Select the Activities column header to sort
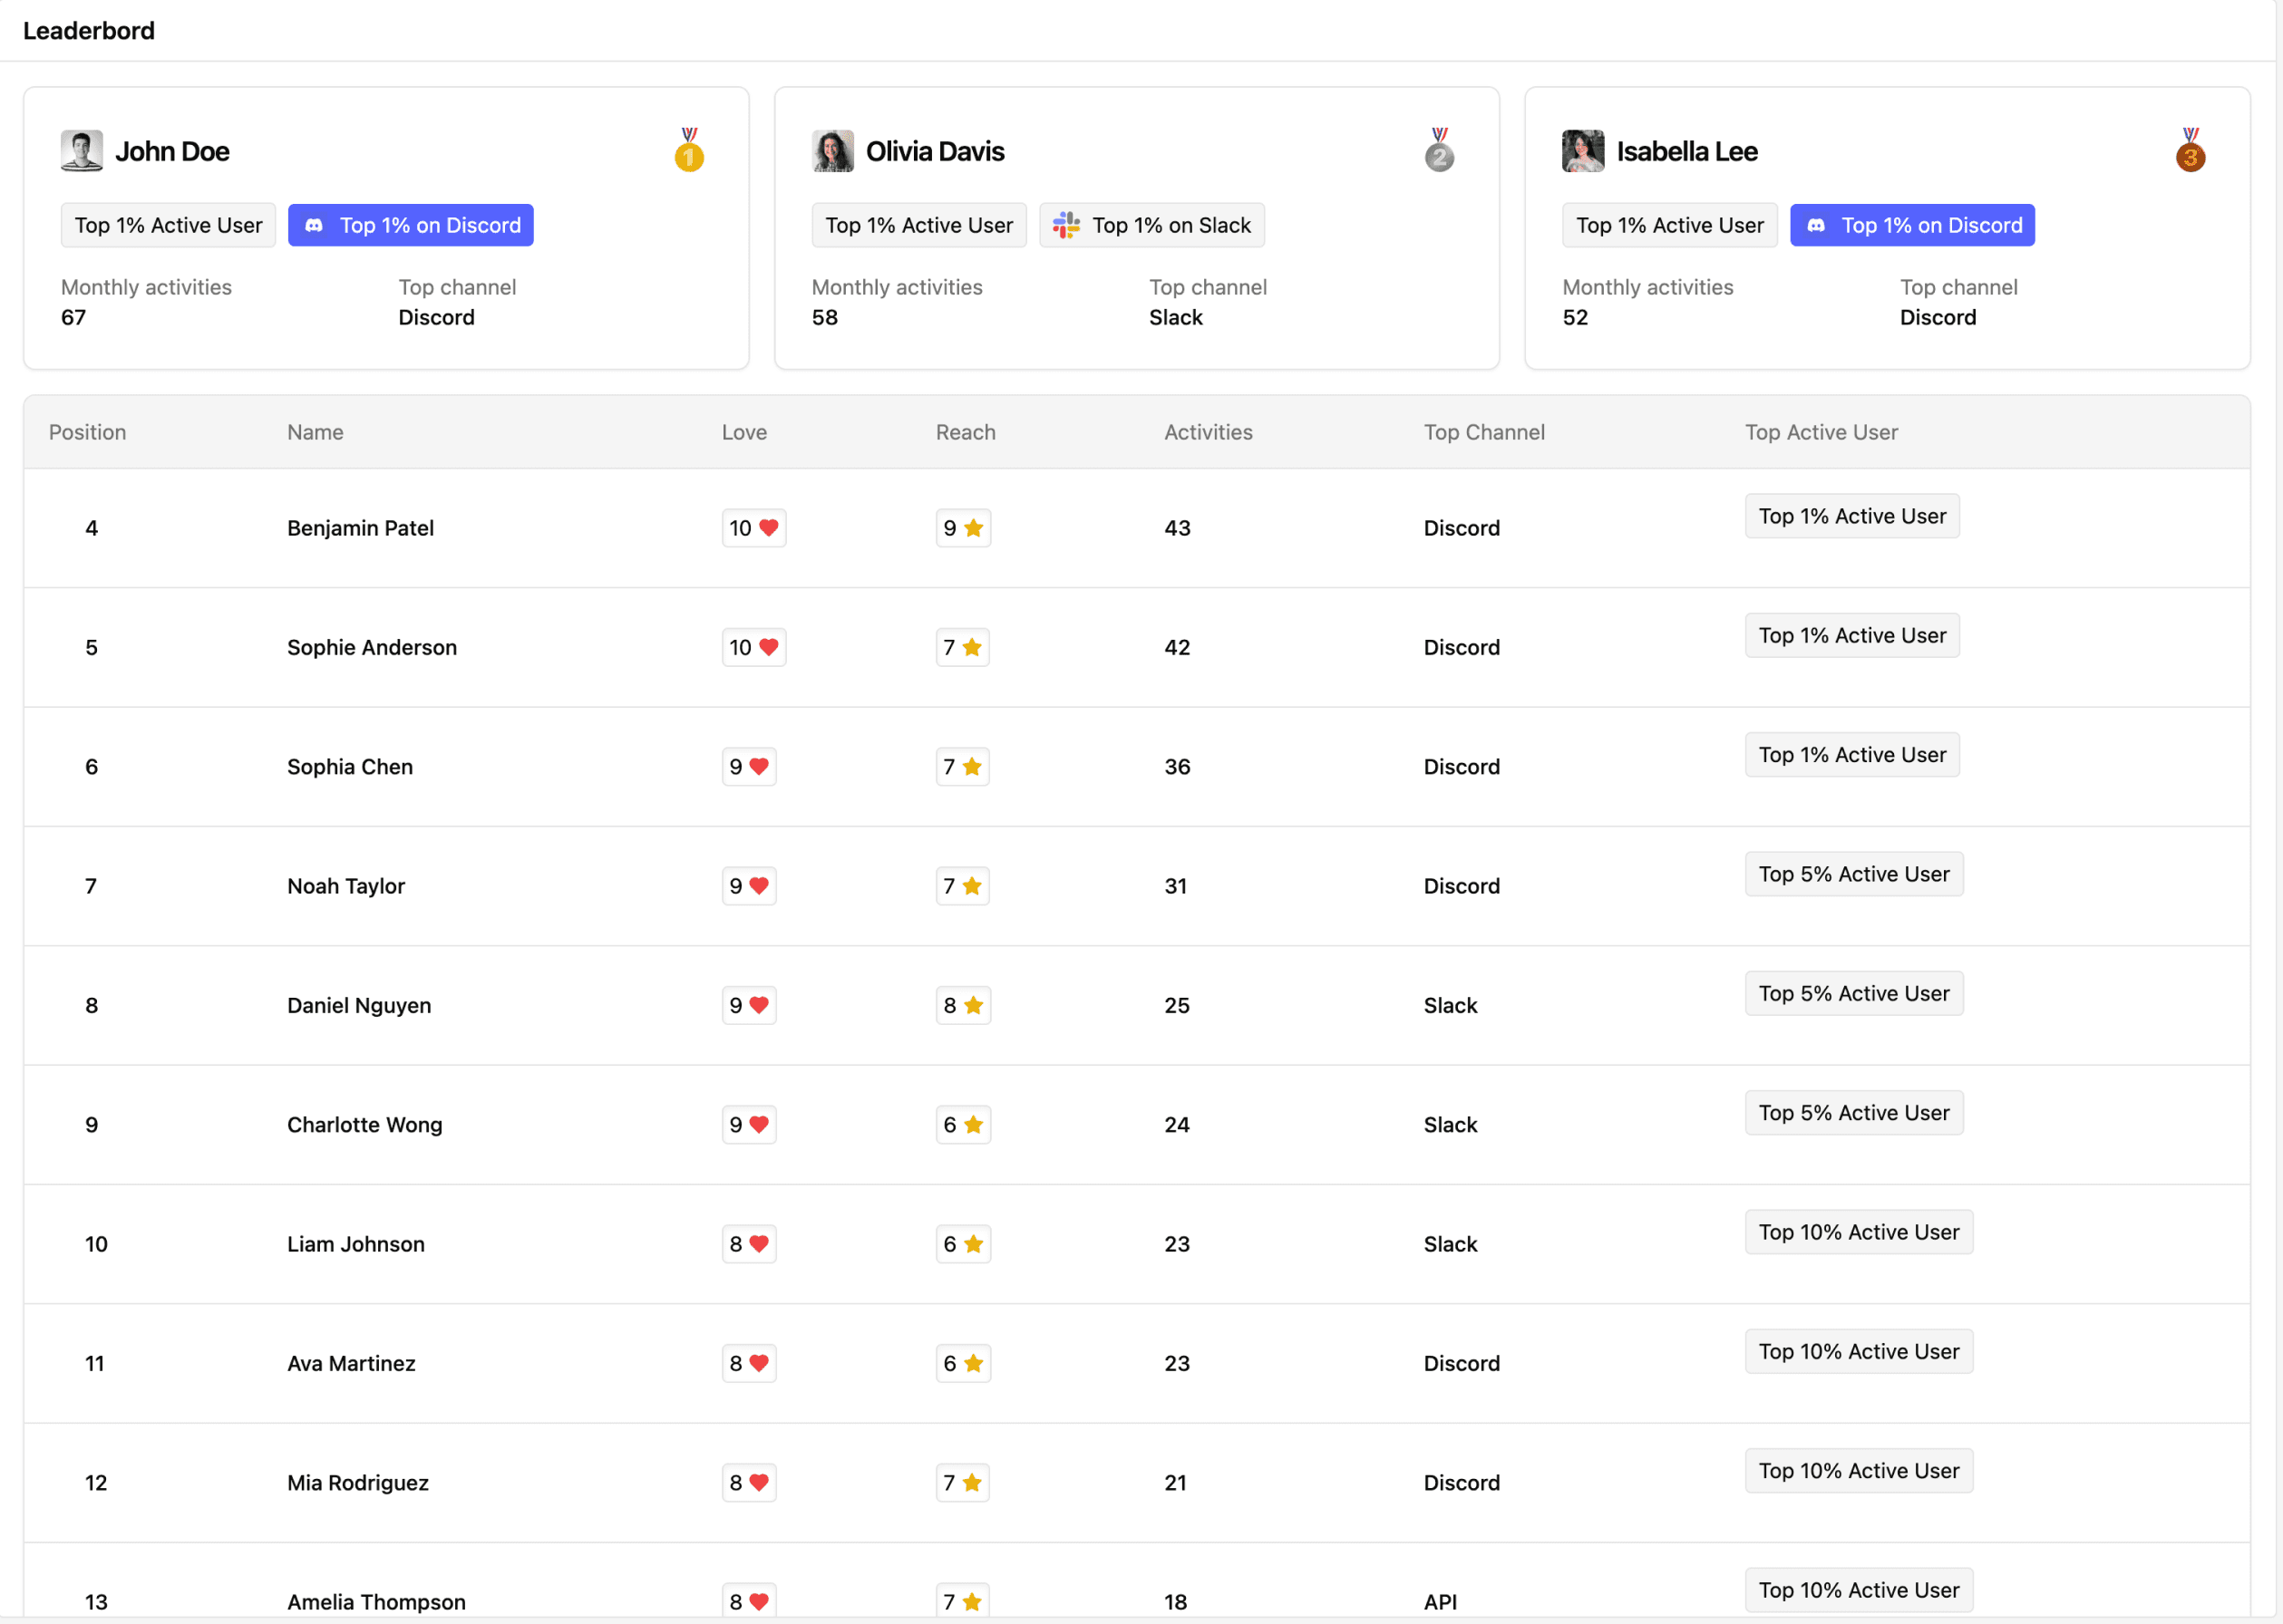This screenshot has height=1624, width=2283. pos(1208,432)
